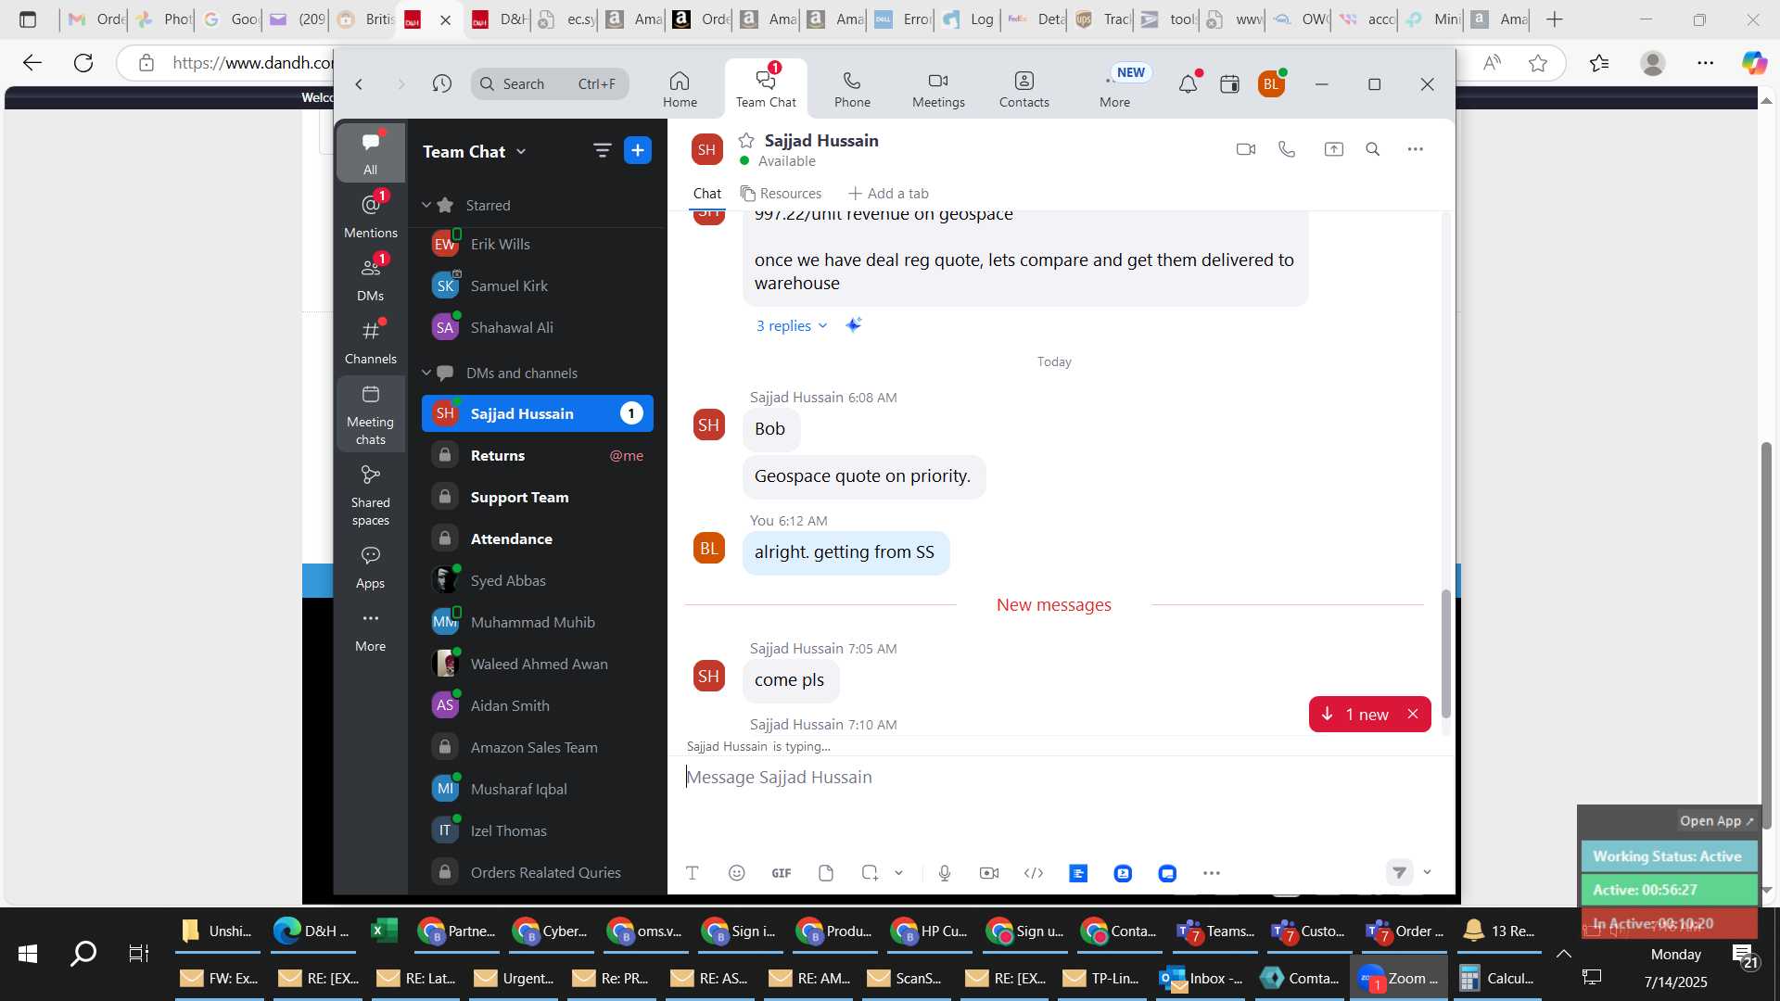Image resolution: width=1780 pixels, height=1001 pixels.
Task: Open the GIF picker
Action: pyautogui.click(x=782, y=873)
